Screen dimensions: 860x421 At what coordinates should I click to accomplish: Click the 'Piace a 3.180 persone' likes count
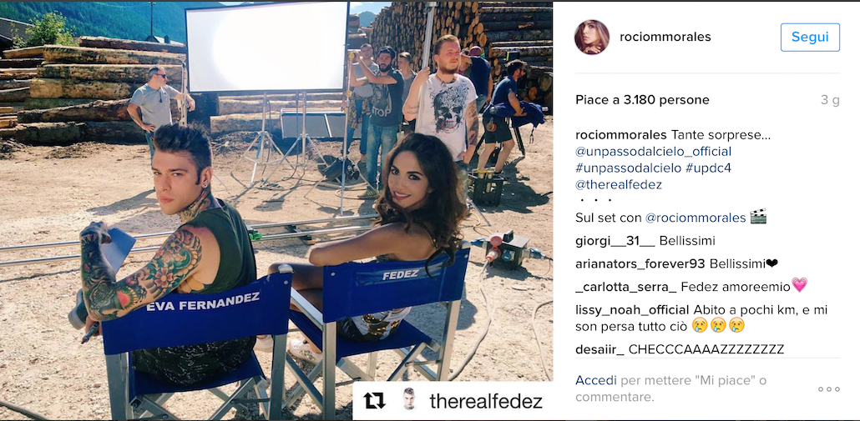[642, 100]
